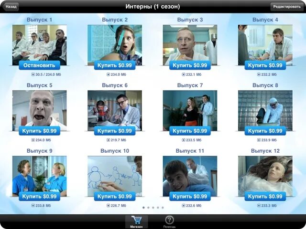Stop download with Остановить button
The width and height of the screenshot is (306, 229).
(x=39, y=65)
